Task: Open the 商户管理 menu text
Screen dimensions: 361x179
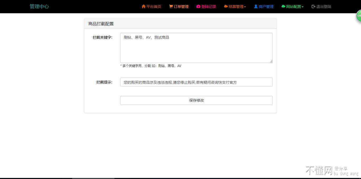Action: click(x=266, y=7)
